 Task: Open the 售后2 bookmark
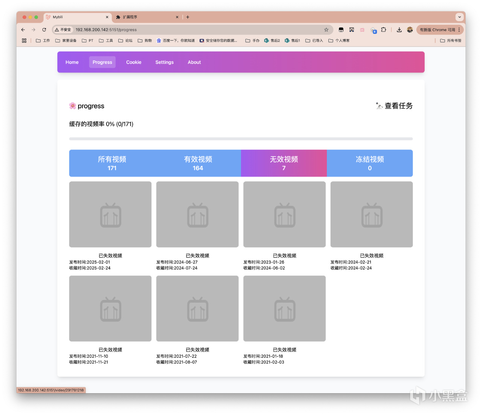(x=272, y=41)
